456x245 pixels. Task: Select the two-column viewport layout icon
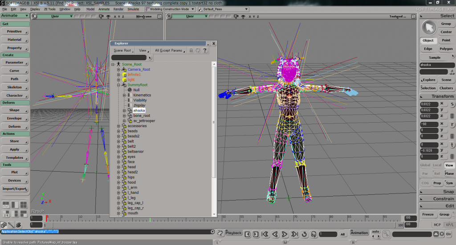pyautogui.click(x=15, y=205)
